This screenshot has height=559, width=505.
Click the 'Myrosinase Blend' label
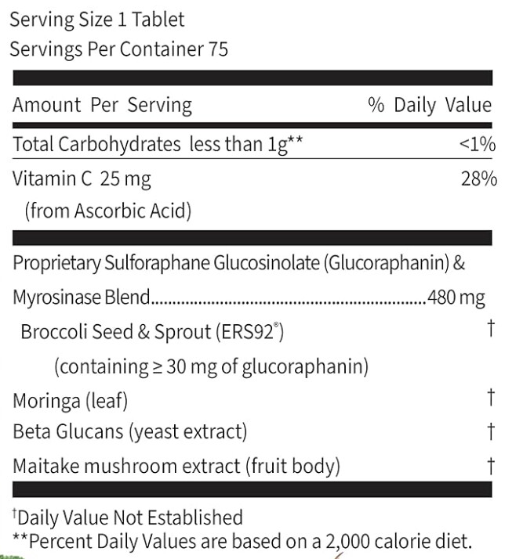click(81, 298)
